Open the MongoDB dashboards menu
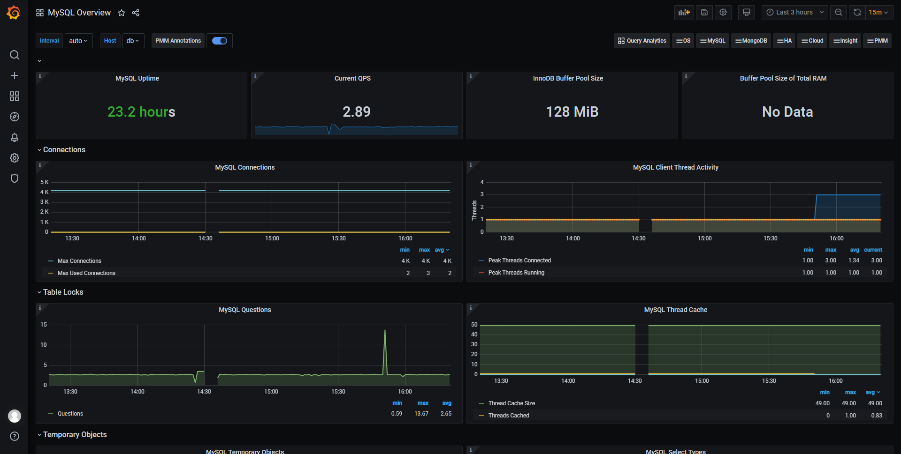 pyautogui.click(x=751, y=41)
